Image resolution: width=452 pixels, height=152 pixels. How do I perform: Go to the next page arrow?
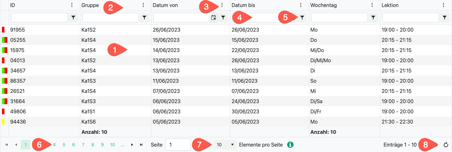point(132,145)
